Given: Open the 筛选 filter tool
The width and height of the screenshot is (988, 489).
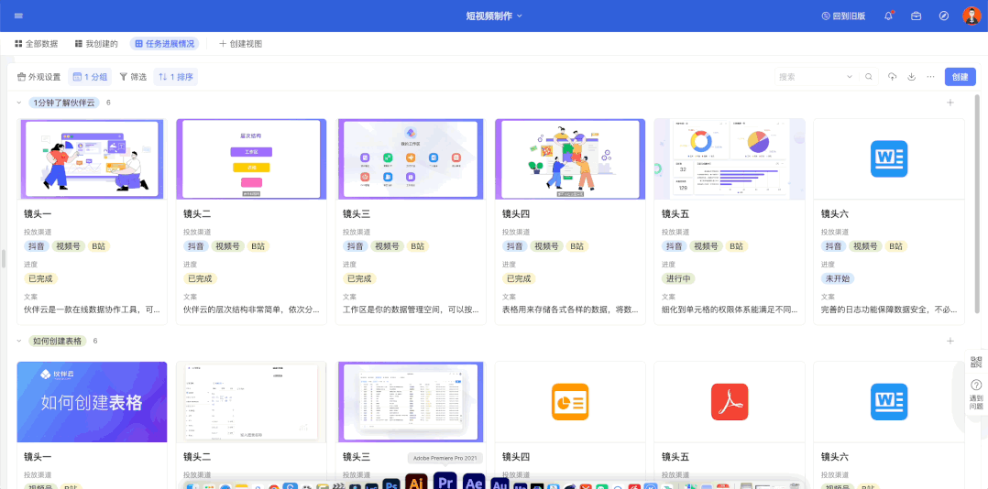Looking at the screenshot, I should coord(133,77).
